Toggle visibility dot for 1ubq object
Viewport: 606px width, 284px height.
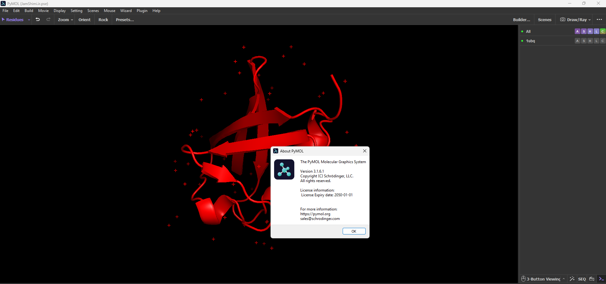pyautogui.click(x=522, y=41)
